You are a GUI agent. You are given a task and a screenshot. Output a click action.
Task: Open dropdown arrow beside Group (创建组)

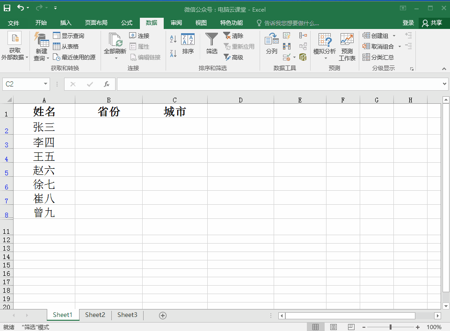(394, 36)
